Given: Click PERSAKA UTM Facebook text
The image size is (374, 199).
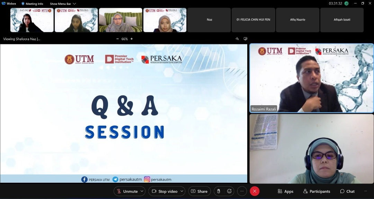Looking at the screenshot, I should 99,180.
